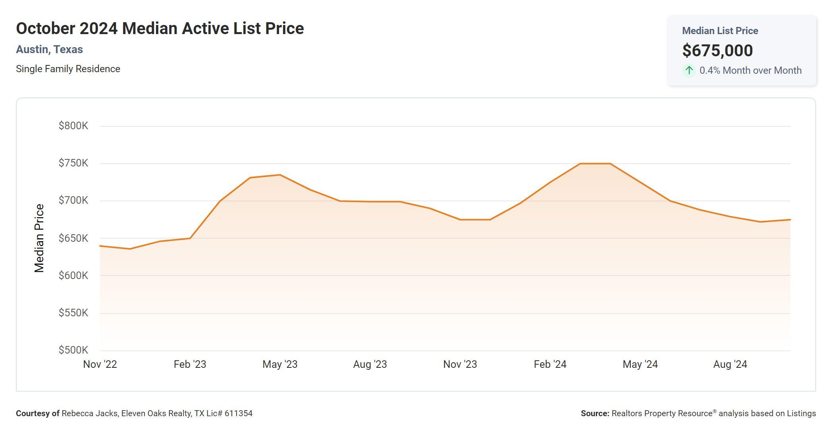Click the $650K y-axis label
832x436 pixels.
pos(73,238)
